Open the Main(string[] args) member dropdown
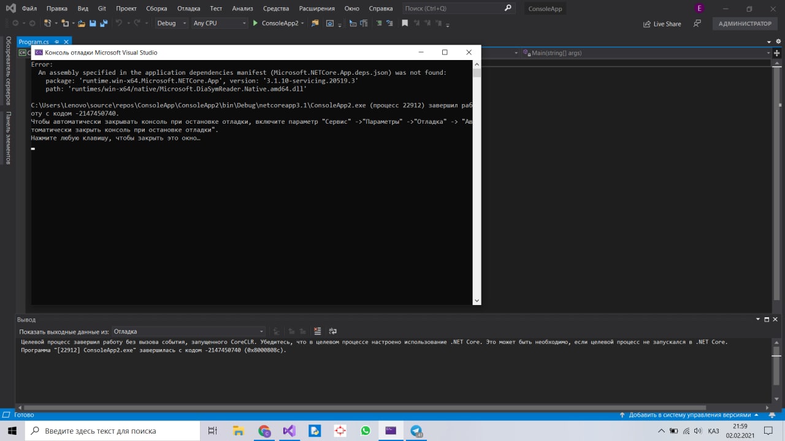The height and width of the screenshot is (441, 785). pyautogui.click(x=646, y=53)
